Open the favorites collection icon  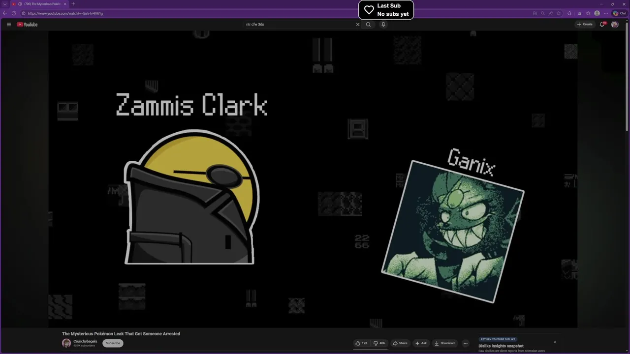(x=588, y=13)
